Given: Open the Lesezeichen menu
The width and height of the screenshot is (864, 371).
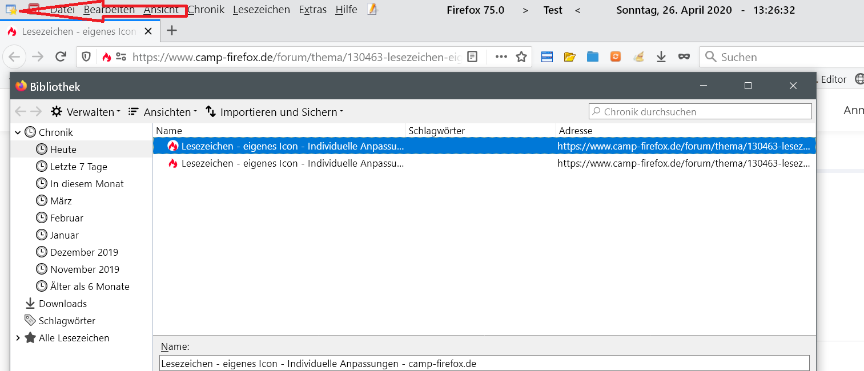Looking at the screenshot, I should [262, 10].
